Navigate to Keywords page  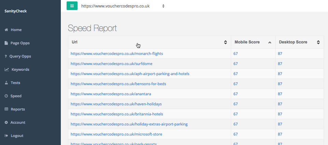pyautogui.click(x=20, y=69)
